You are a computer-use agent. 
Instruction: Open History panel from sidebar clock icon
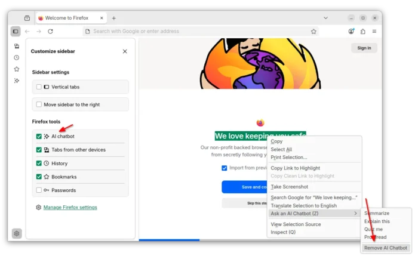coord(17,58)
